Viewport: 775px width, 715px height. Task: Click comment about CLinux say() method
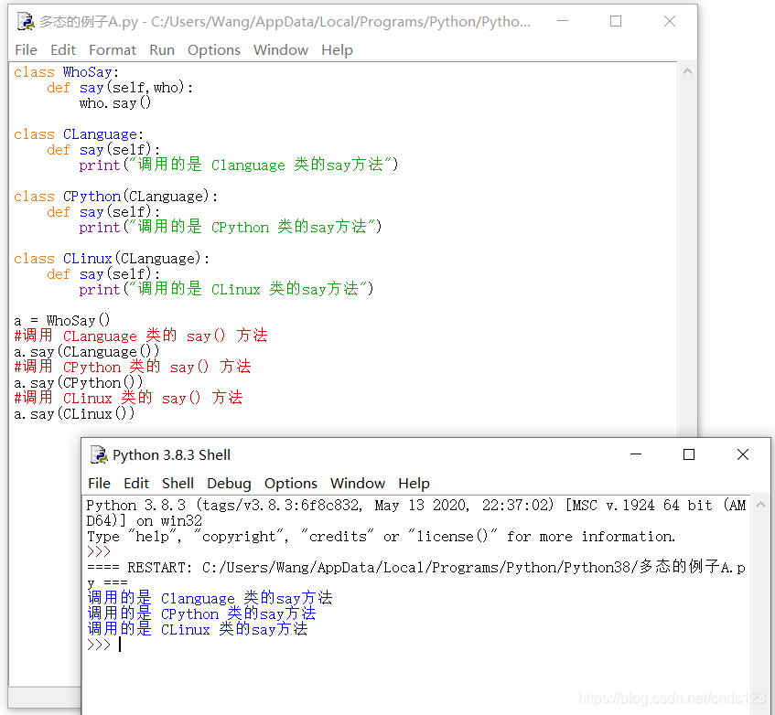pos(128,398)
